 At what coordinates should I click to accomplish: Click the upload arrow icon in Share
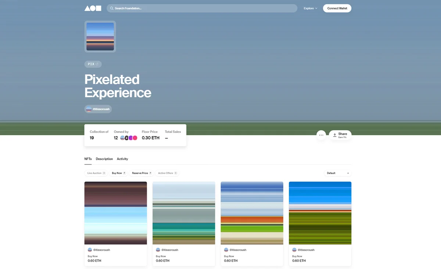[x=334, y=135]
